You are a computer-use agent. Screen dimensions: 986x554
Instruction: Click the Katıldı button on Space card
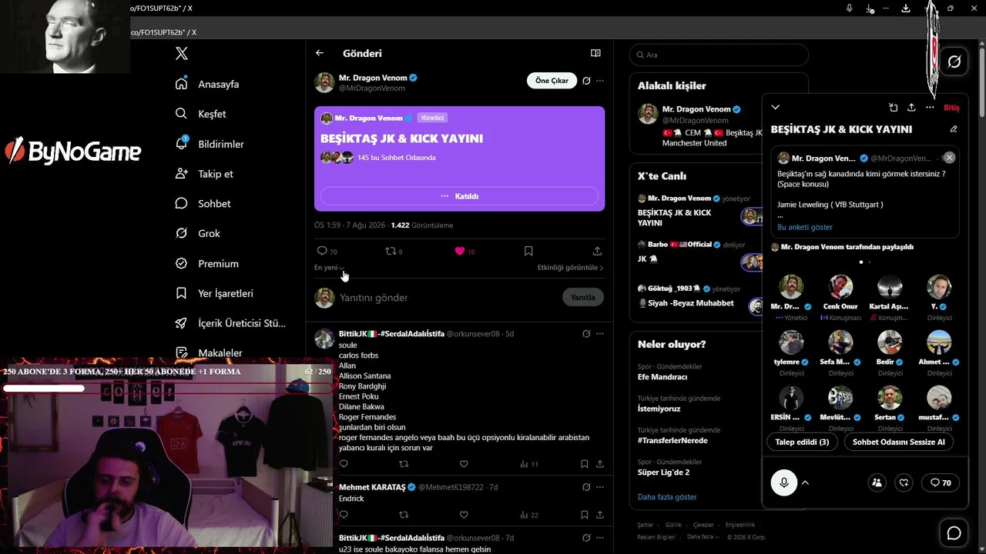click(x=459, y=196)
